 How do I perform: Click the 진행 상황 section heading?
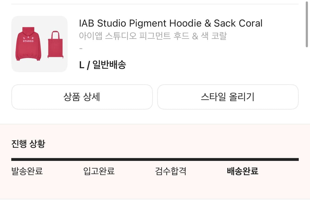pos(28,144)
